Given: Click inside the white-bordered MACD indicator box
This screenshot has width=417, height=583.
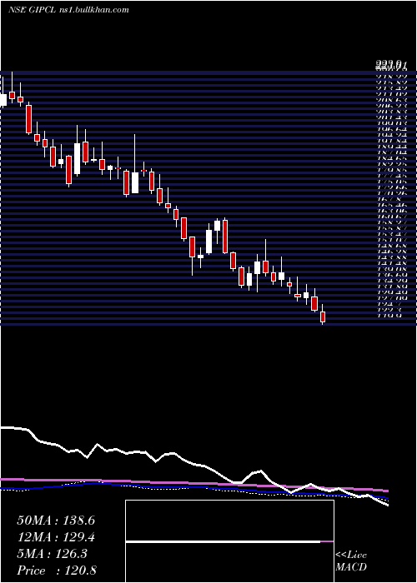Looking at the screenshot, I should click(x=229, y=541).
